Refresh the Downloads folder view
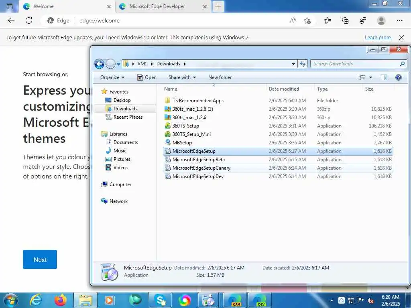Viewport: 411px width, 308px height. coord(303,64)
